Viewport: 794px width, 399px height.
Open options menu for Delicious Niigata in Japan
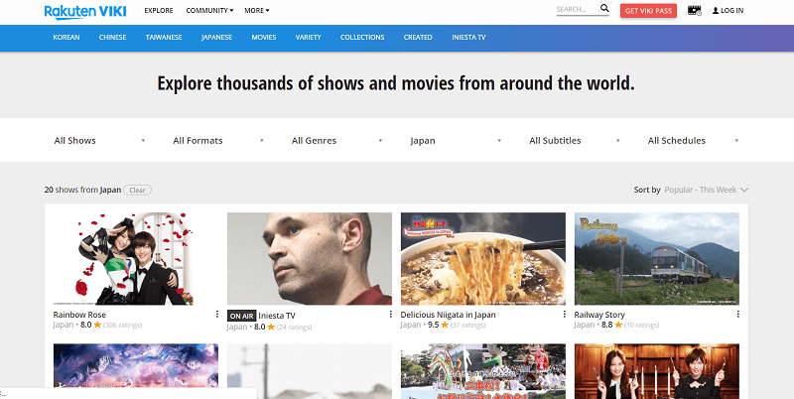point(564,315)
